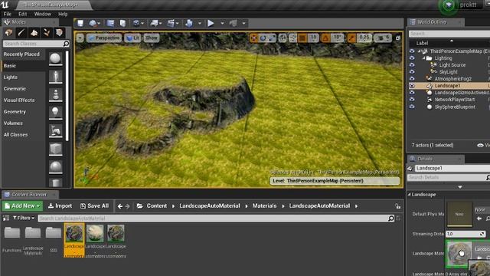The height and width of the screenshot is (276, 490).
Task: Click the Streaming Distance 1.0 value field
Action: (465, 234)
